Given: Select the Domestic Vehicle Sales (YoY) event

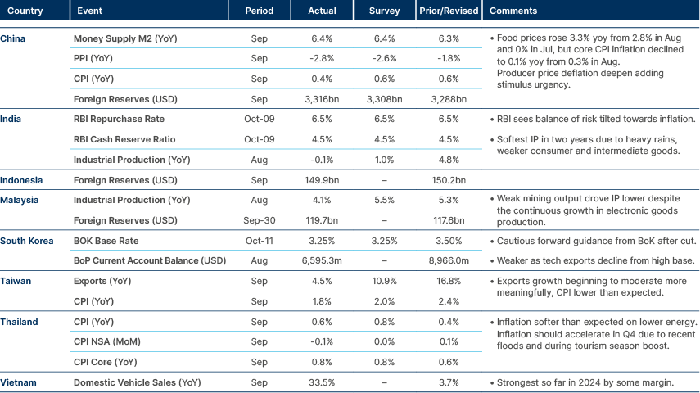Looking at the screenshot, I should [137, 382].
